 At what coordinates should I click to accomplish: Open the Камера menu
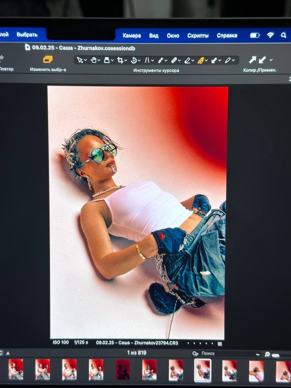click(x=132, y=35)
